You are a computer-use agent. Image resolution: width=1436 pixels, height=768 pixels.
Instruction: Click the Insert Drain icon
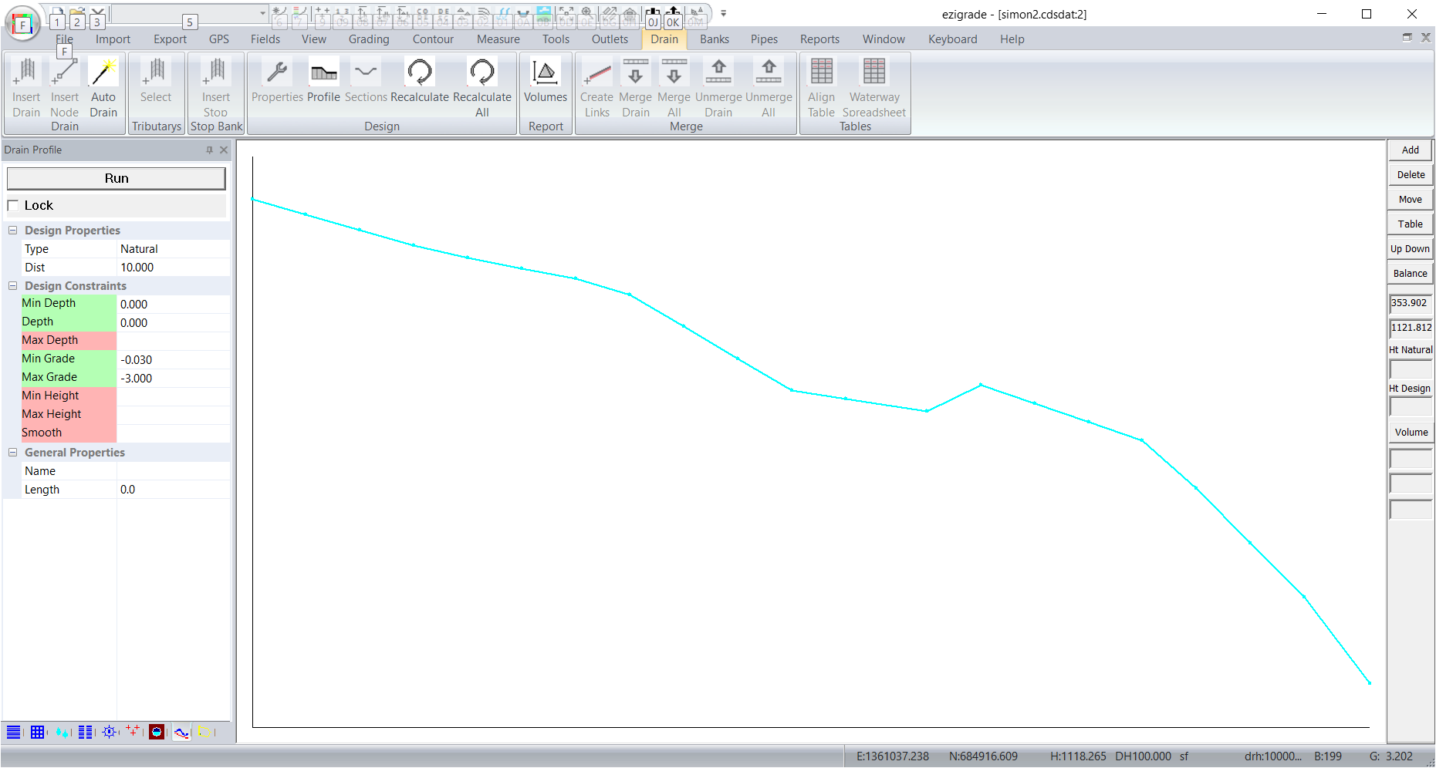(x=26, y=74)
